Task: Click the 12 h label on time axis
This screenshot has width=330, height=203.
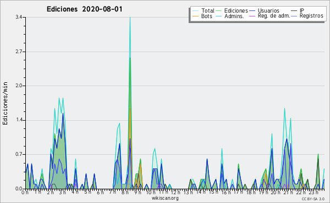Action: tap(175, 192)
